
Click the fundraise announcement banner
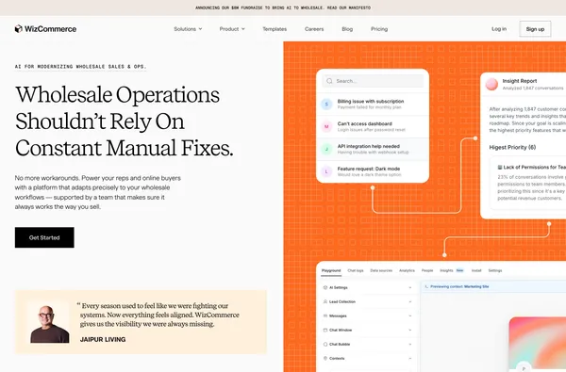283,8
